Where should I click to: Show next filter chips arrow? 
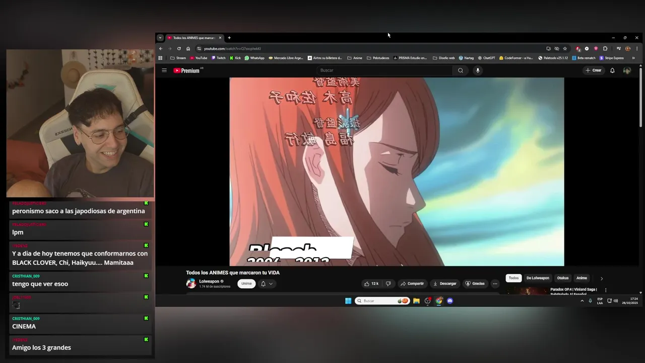(601, 278)
